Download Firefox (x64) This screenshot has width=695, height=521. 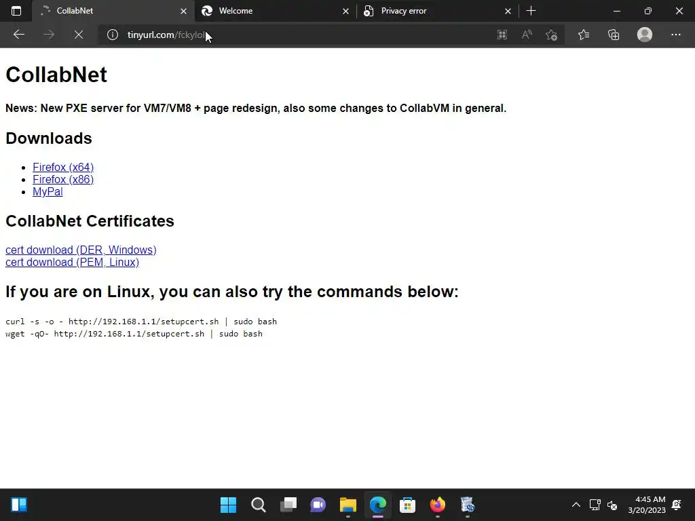pyautogui.click(x=63, y=167)
